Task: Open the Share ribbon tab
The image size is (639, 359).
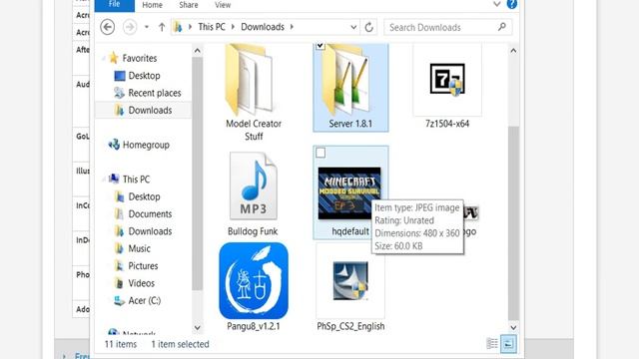Action: (x=189, y=5)
